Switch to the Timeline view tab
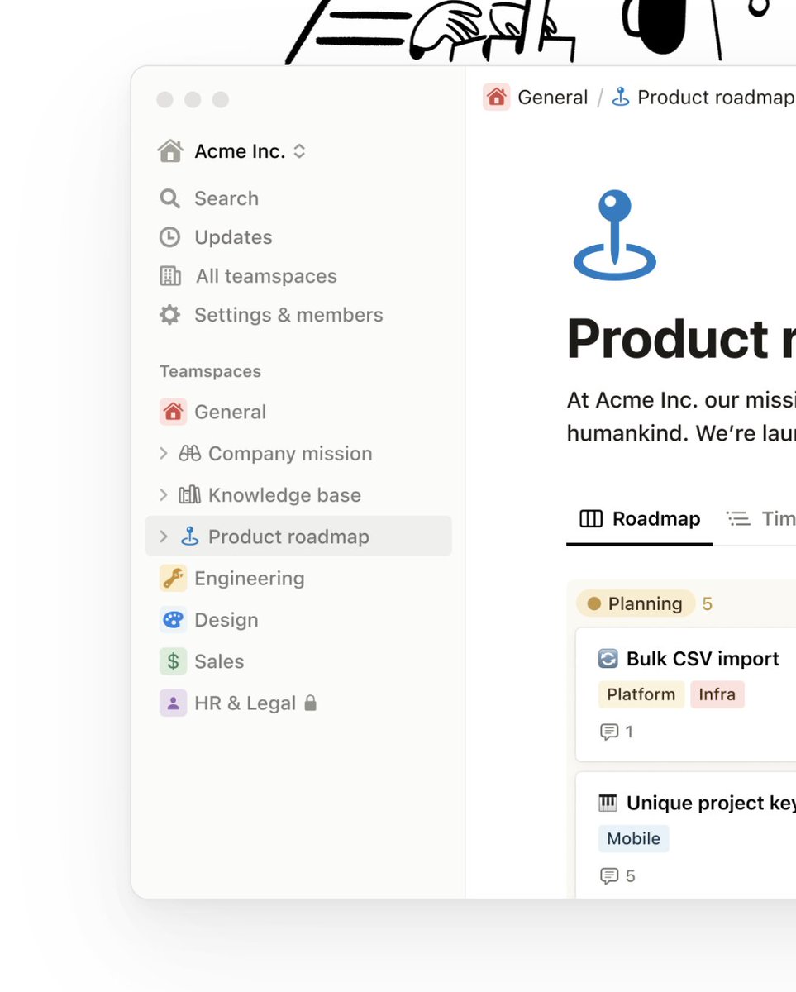Image resolution: width=796 pixels, height=992 pixels. [x=760, y=519]
